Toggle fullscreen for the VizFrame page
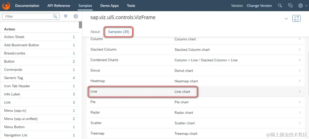Image resolution: width=309 pixels, height=139 pixels. pos(296,18)
